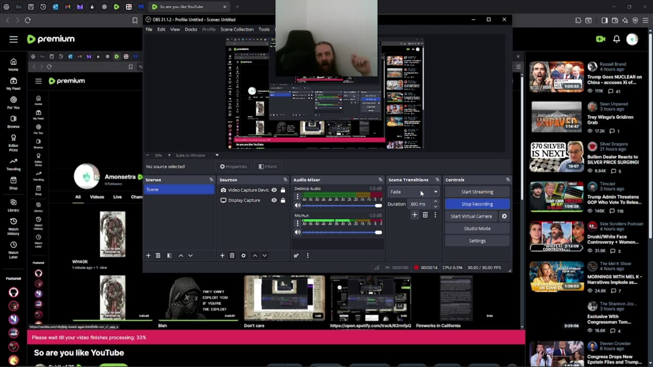Open preview scaling dropdown arrow
This screenshot has width=653, height=367.
pos(217,155)
